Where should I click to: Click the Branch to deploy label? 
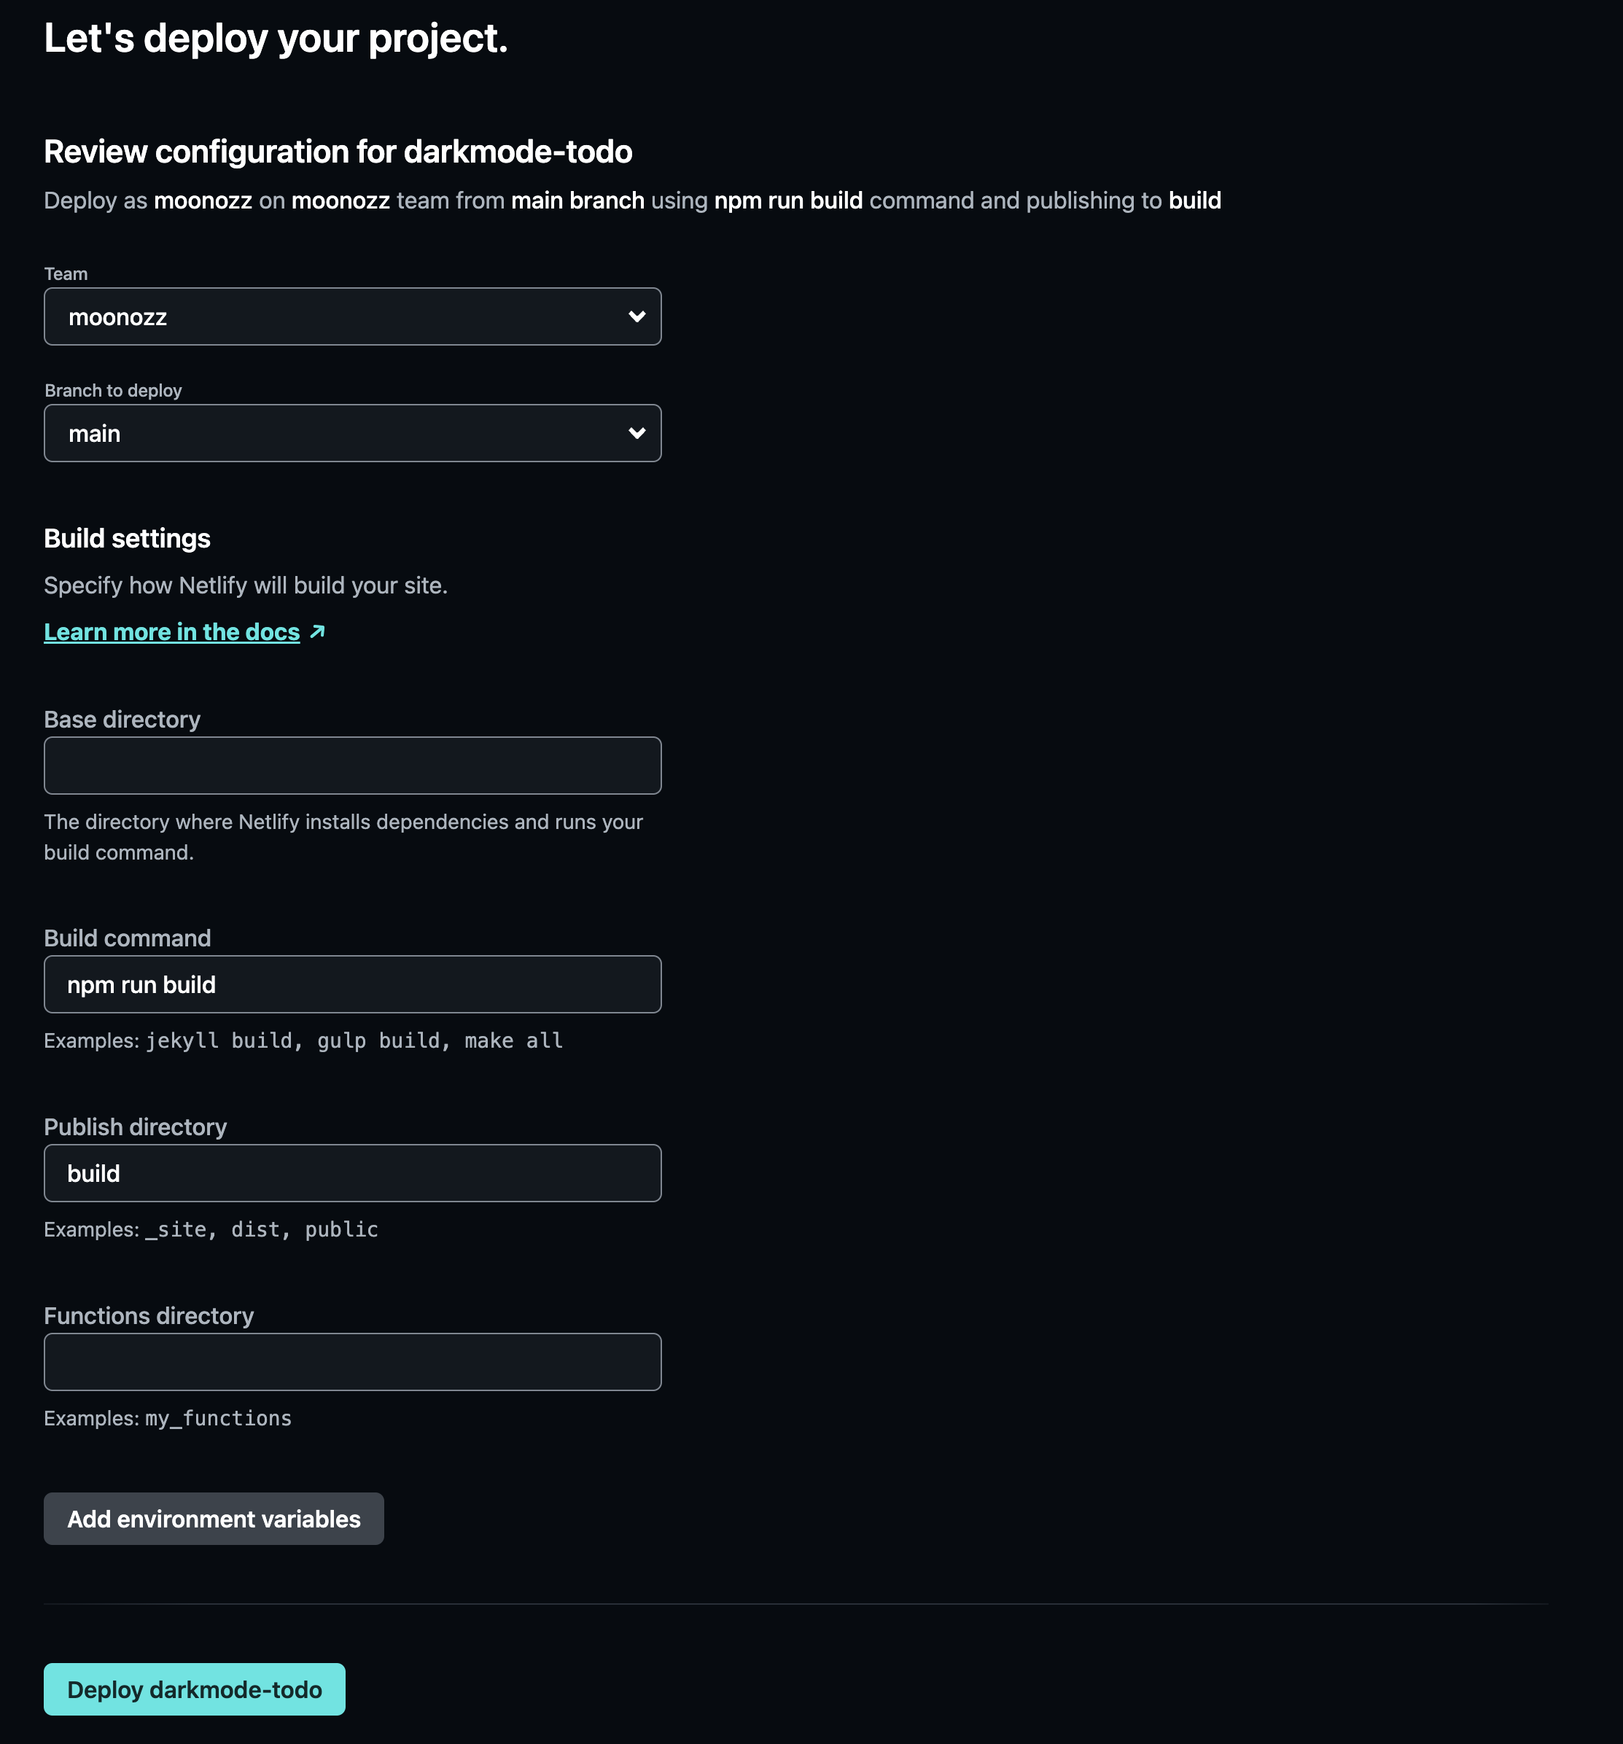[x=113, y=390]
